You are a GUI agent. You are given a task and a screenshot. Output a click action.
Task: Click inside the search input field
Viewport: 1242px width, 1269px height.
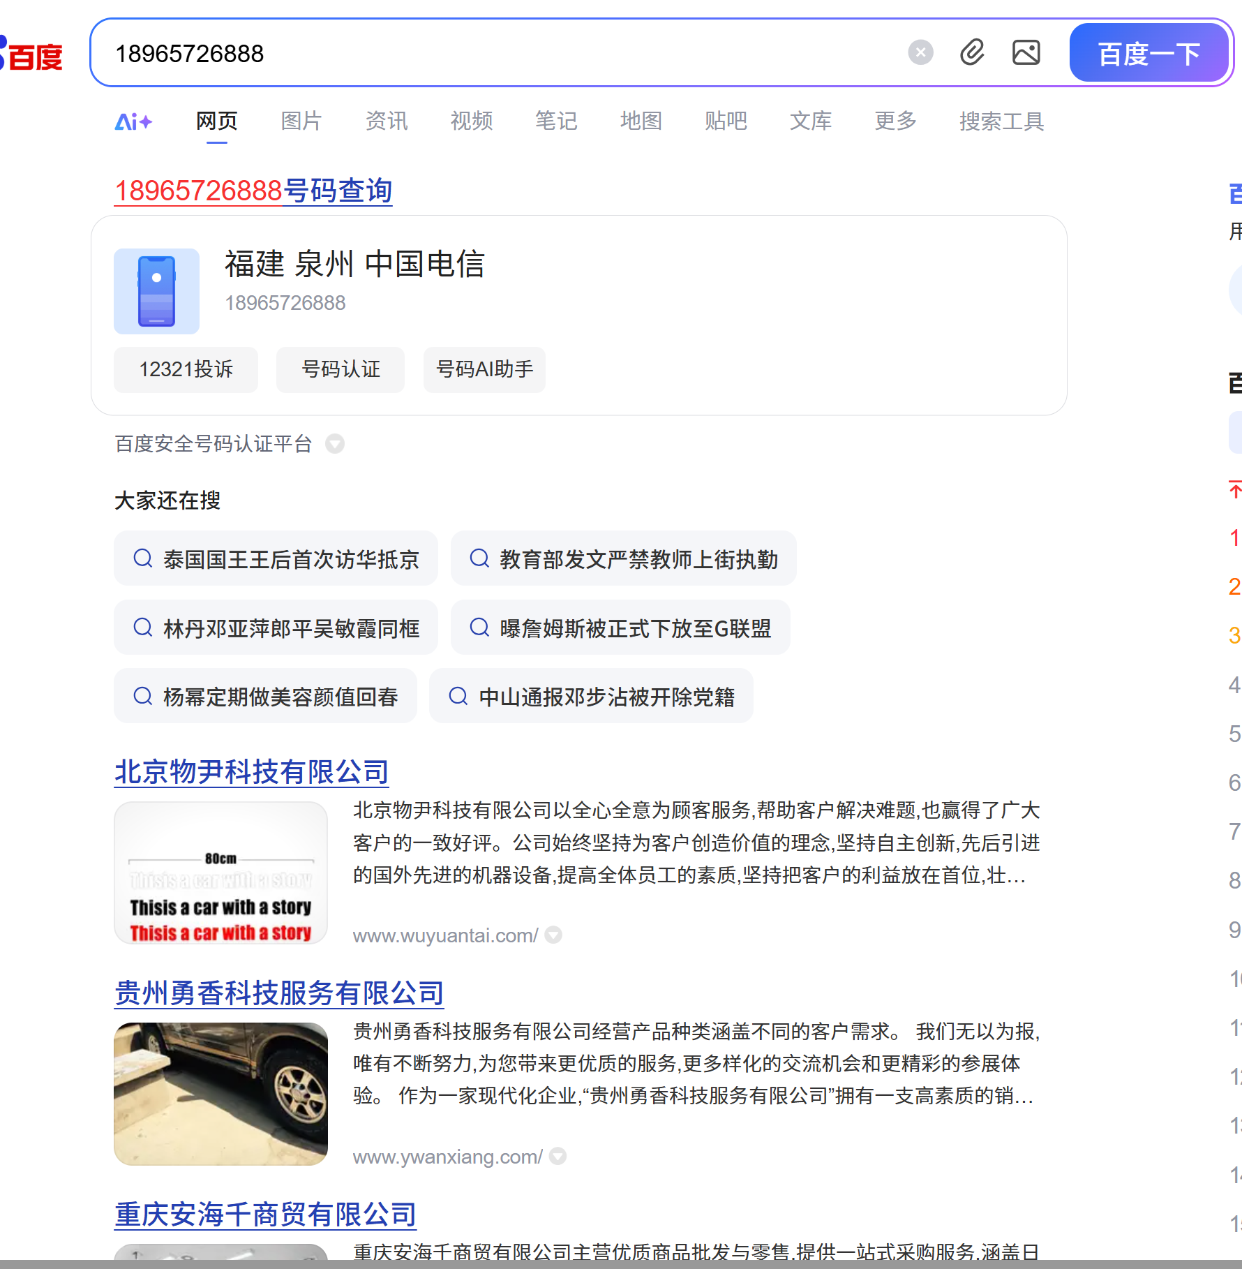tap(502, 53)
